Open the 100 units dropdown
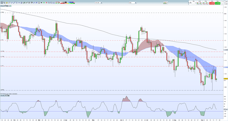This screenshot has width=228, height=121. pos(99,3)
